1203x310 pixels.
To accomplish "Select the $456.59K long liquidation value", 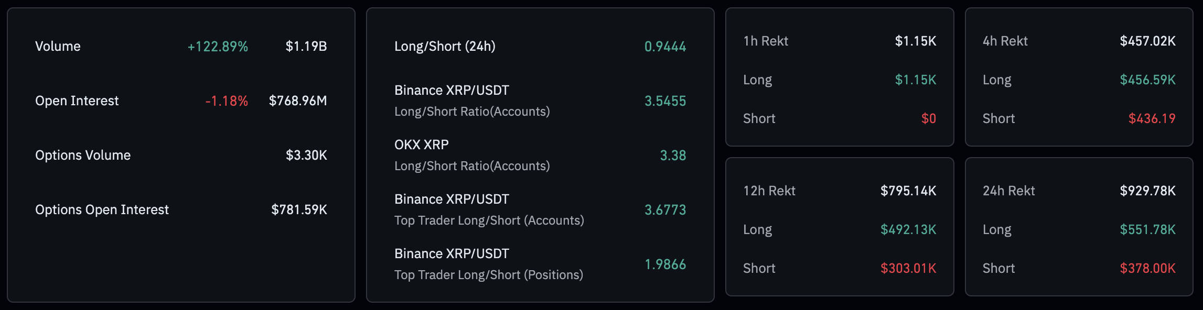I will [1147, 80].
